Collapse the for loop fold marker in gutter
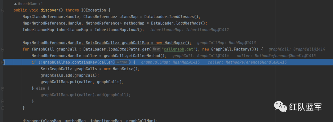 (3, 49)
